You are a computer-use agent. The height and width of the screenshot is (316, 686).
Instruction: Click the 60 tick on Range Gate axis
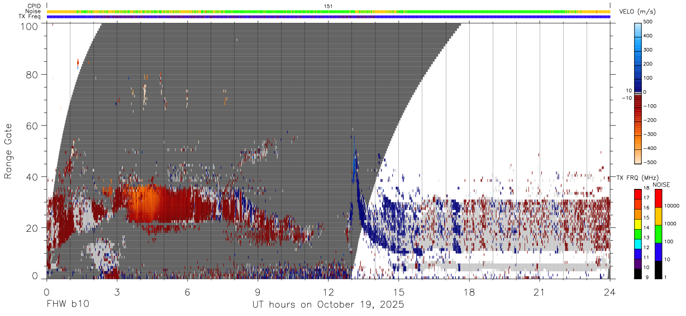(32, 126)
